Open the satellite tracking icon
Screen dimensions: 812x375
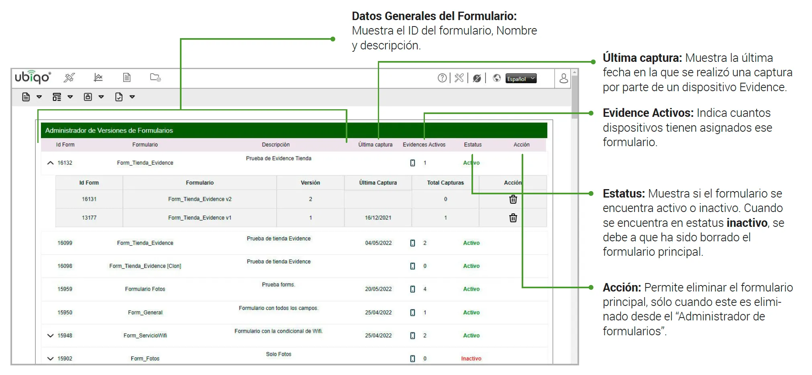(x=69, y=77)
